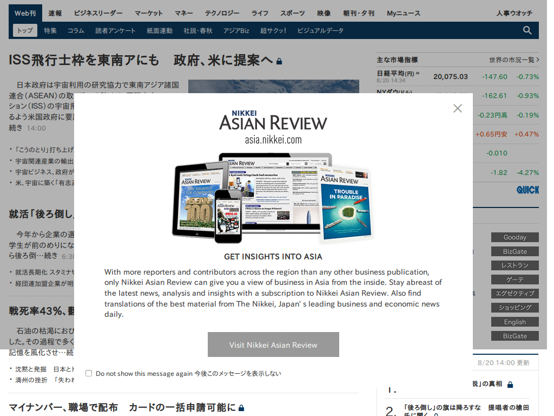Screen dimensions: 554x416
Task: Click the Nikkei Asian Review logo
Action: [273, 121]
